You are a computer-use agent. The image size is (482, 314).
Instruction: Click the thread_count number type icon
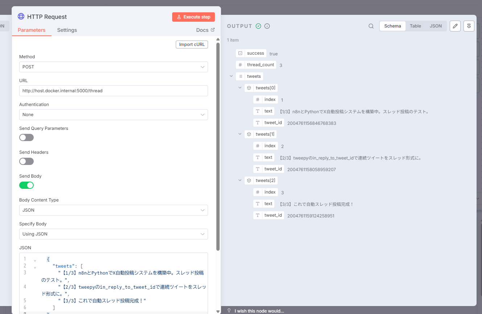pos(240,65)
